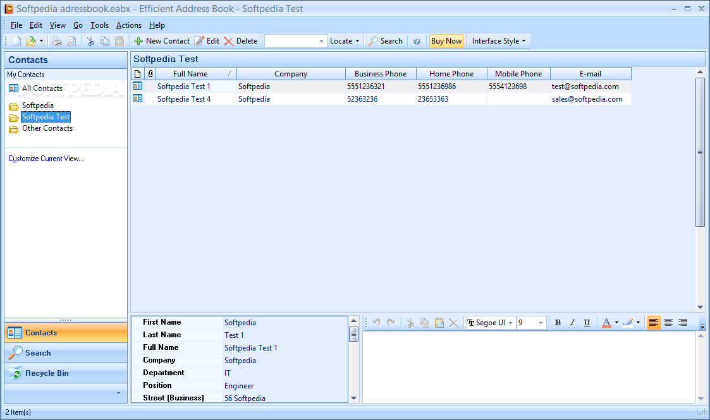The height and width of the screenshot is (420, 710).
Task: Open the Tools menu
Action: [99, 25]
